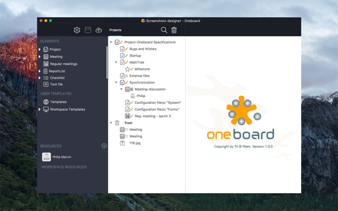Select Configuration file(s) "Forms" item
The height and width of the screenshot is (211, 338).
point(157,109)
